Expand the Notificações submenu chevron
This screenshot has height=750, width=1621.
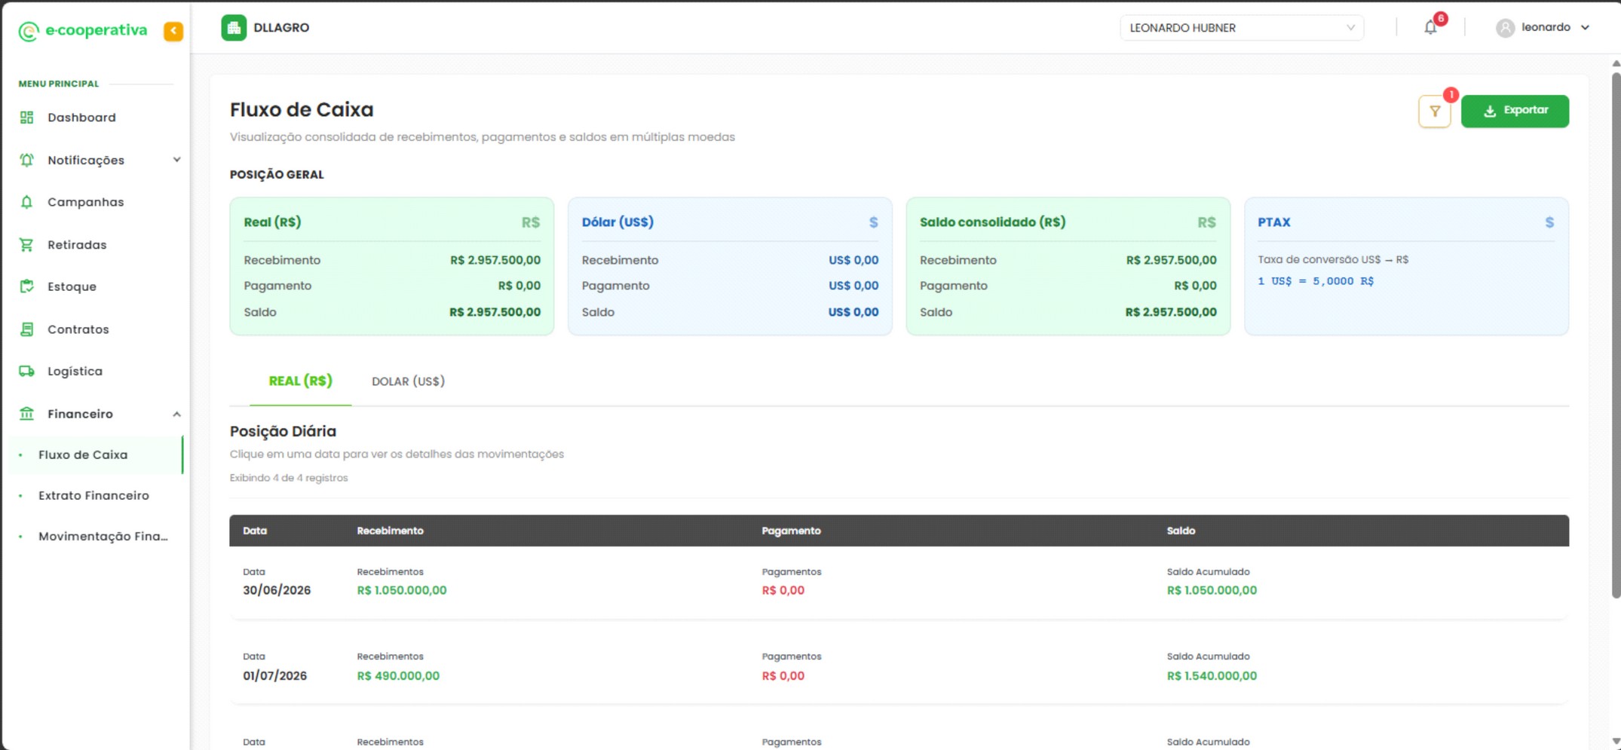pyautogui.click(x=176, y=160)
